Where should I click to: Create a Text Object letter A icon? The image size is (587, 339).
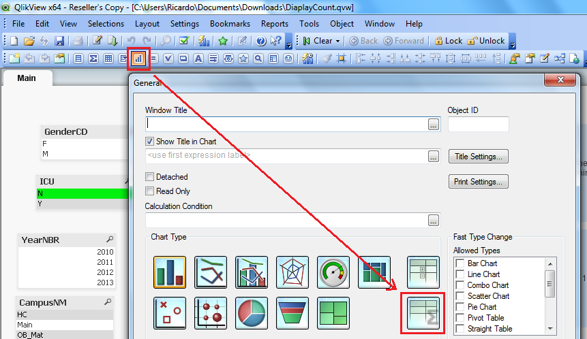click(x=198, y=59)
